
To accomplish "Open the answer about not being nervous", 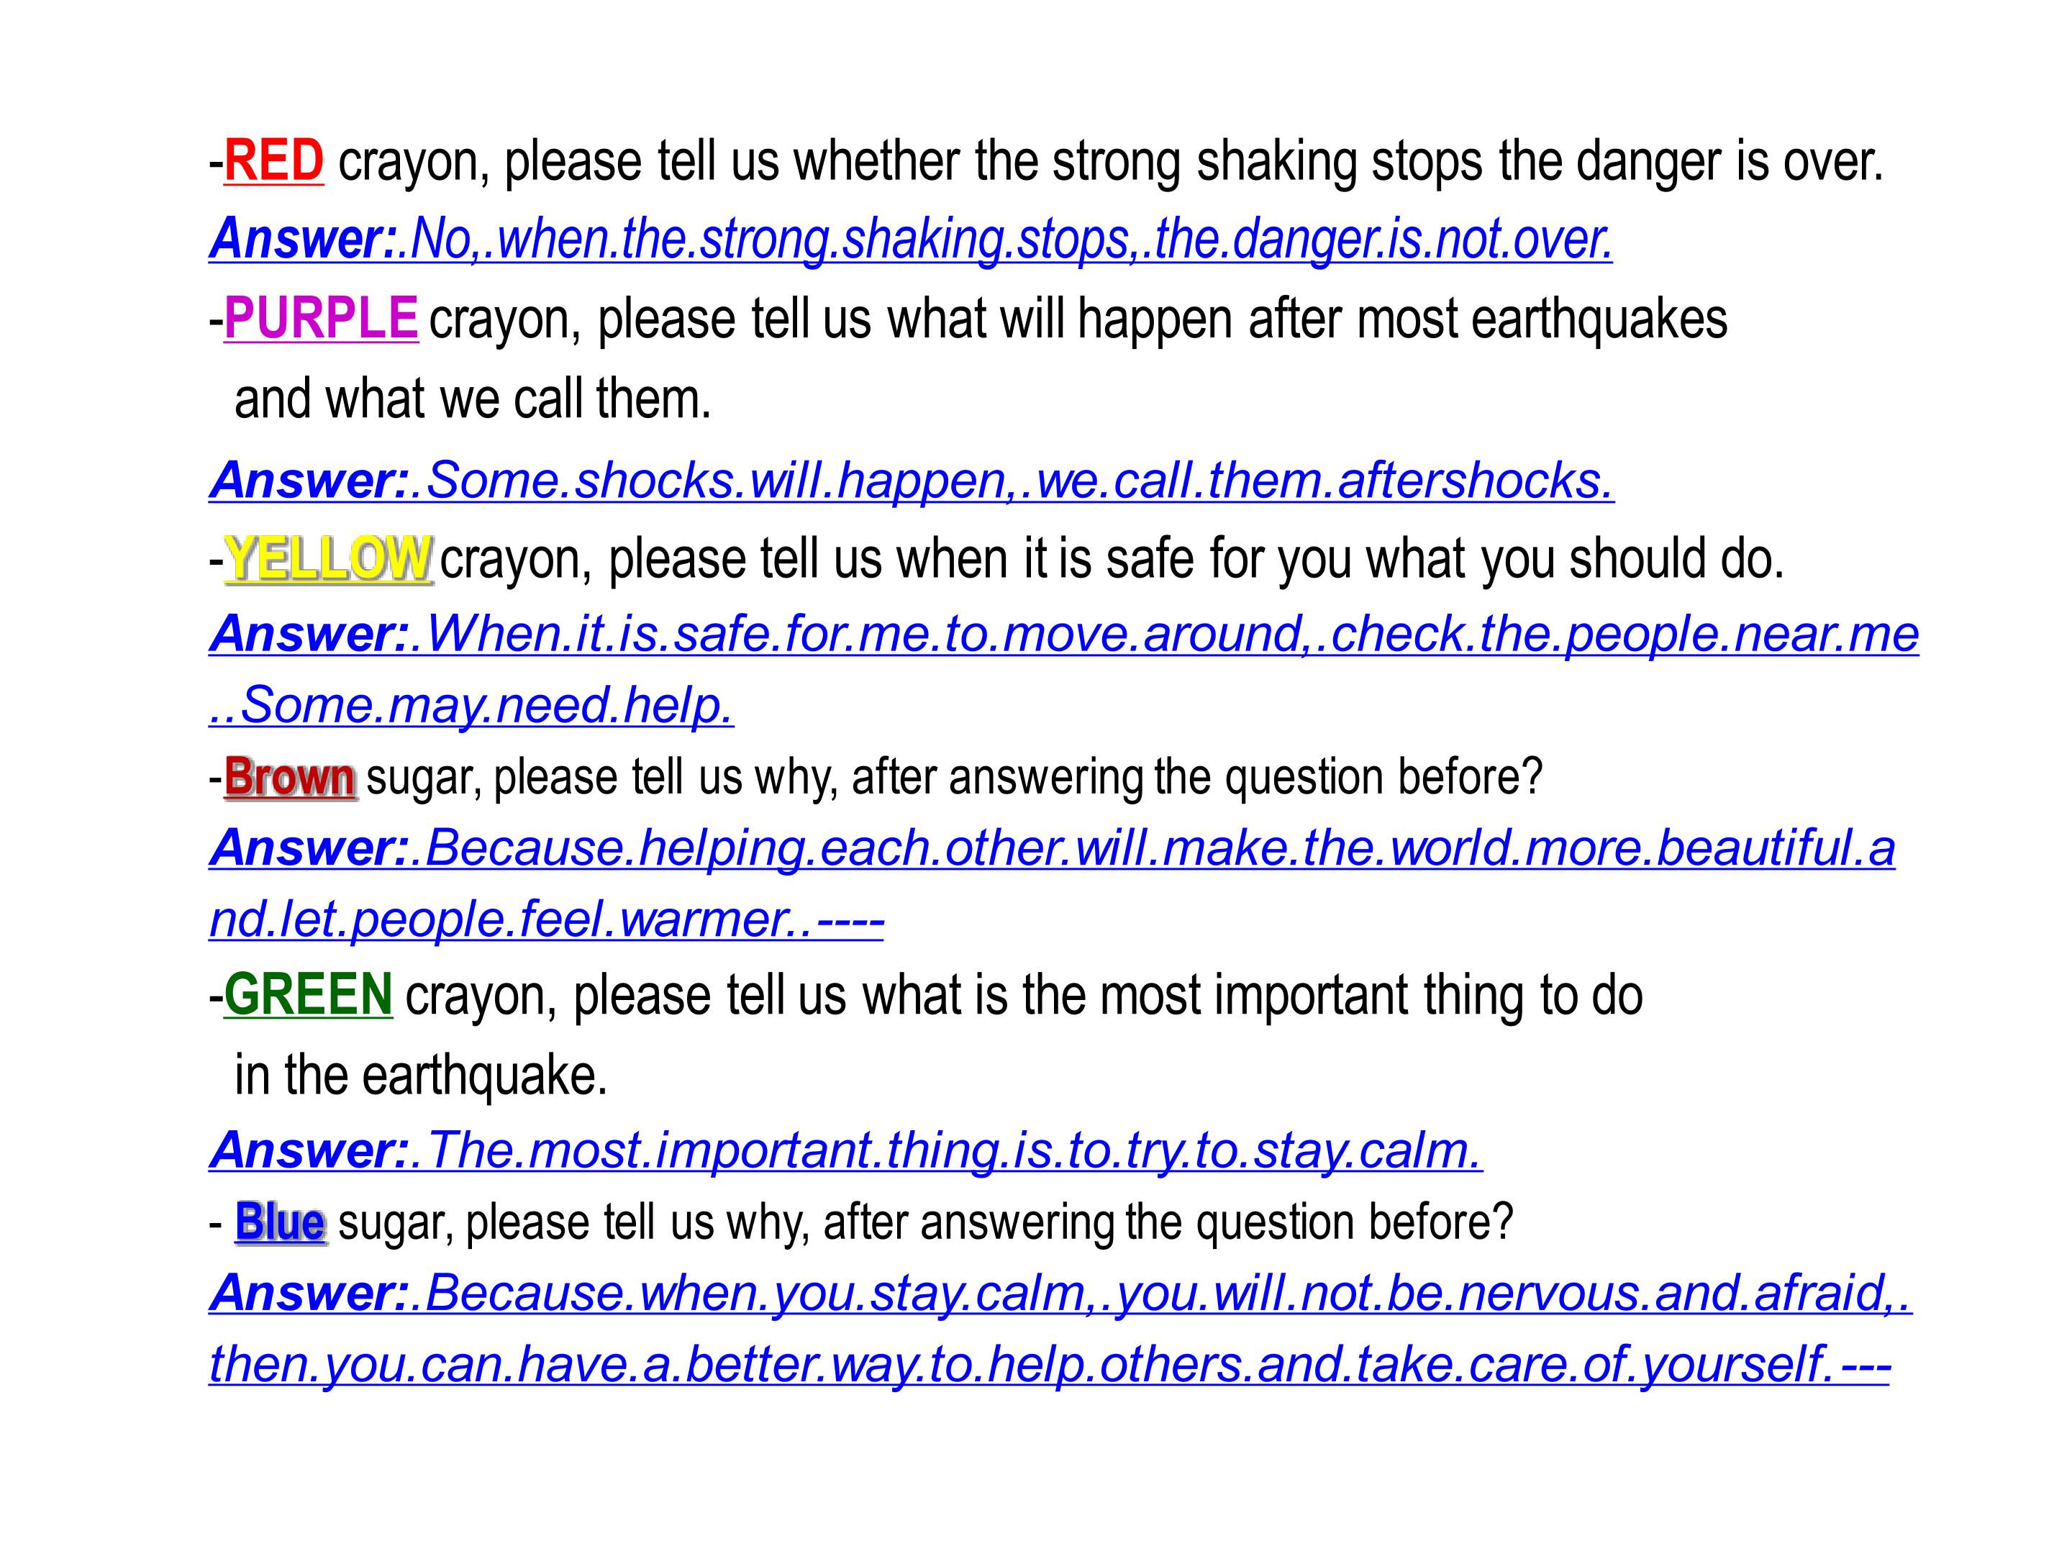I will [1060, 1294].
